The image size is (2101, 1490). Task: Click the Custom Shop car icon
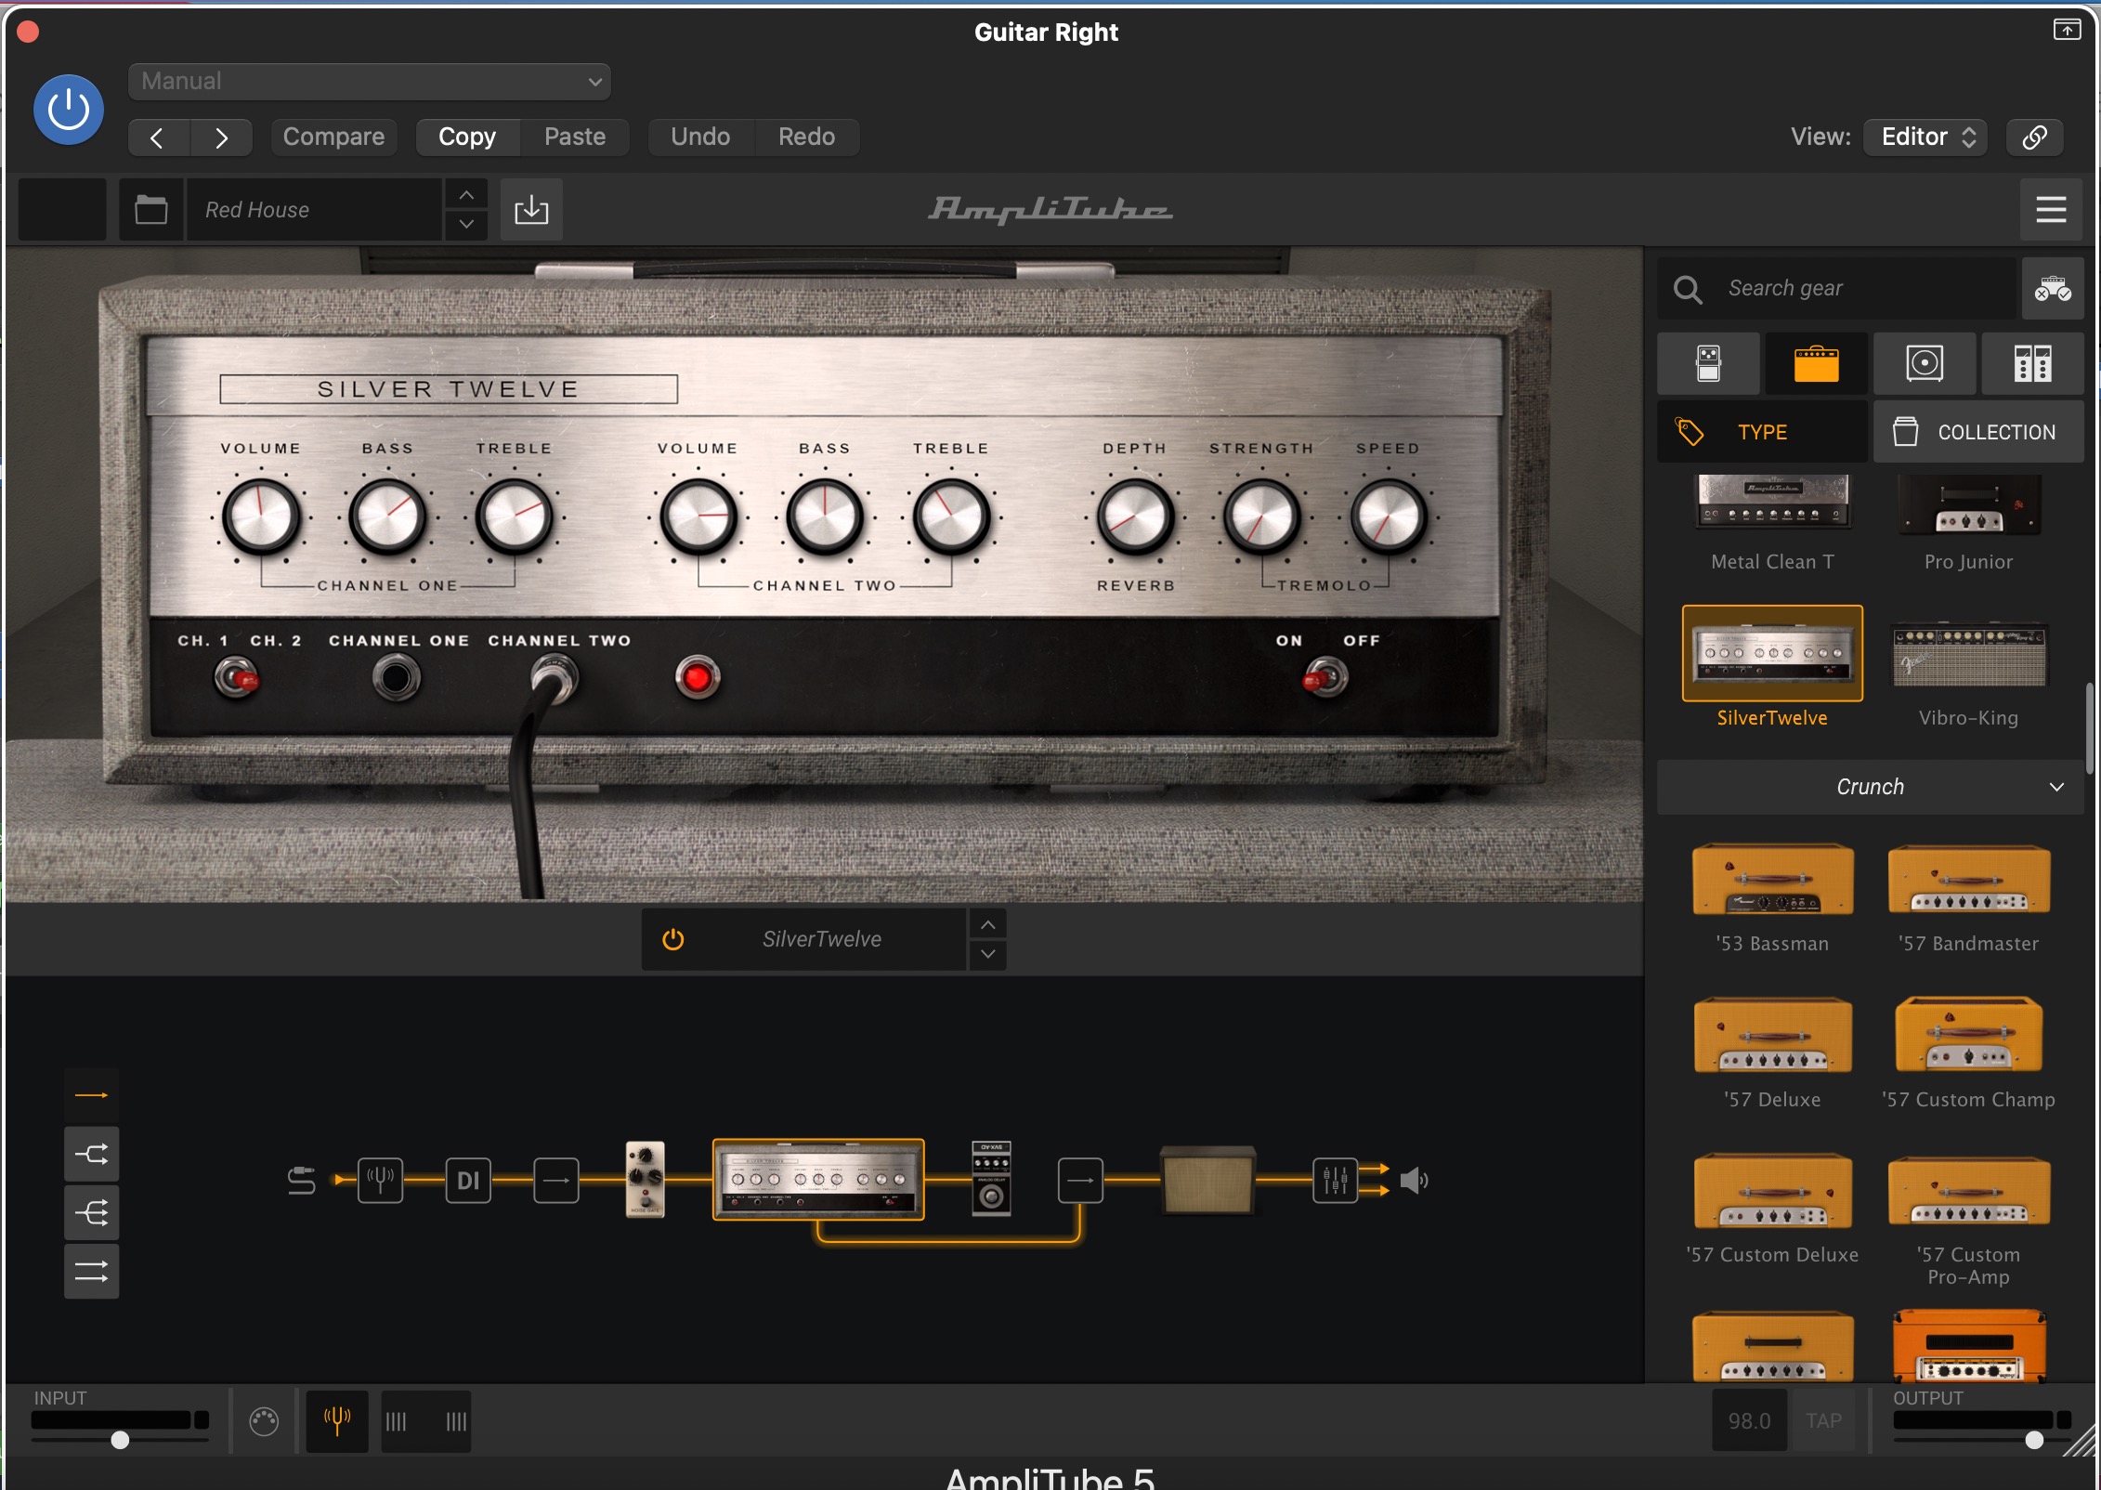point(2053,289)
